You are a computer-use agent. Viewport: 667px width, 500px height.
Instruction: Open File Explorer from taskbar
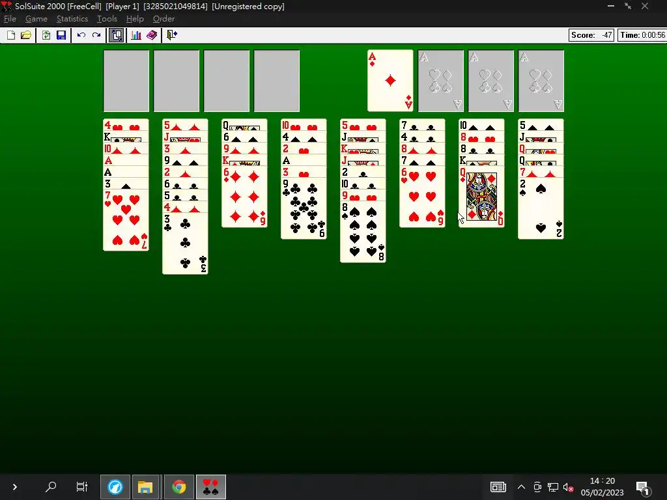[145, 487]
